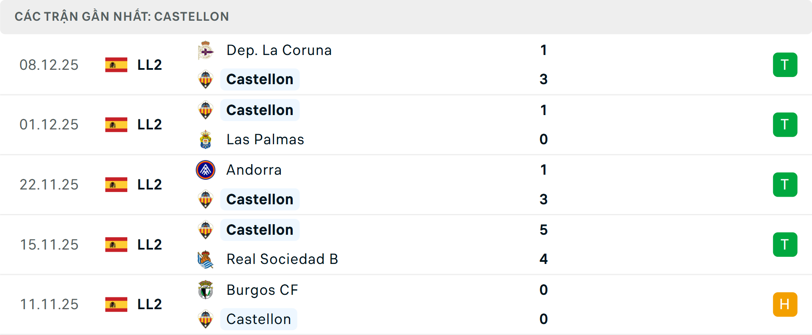
Task: Click the Dep. La Coruna team name
Action: (x=278, y=49)
